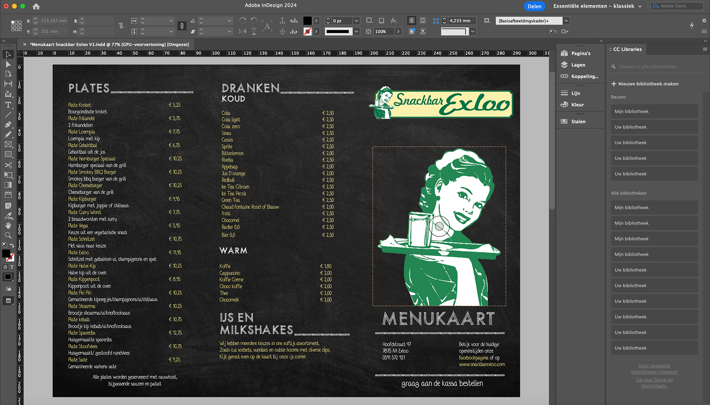Image resolution: width=710 pixels, height=405 pixels.
Task: Toggle the view mode button in toolbox
Action: [x=8, y=301]
